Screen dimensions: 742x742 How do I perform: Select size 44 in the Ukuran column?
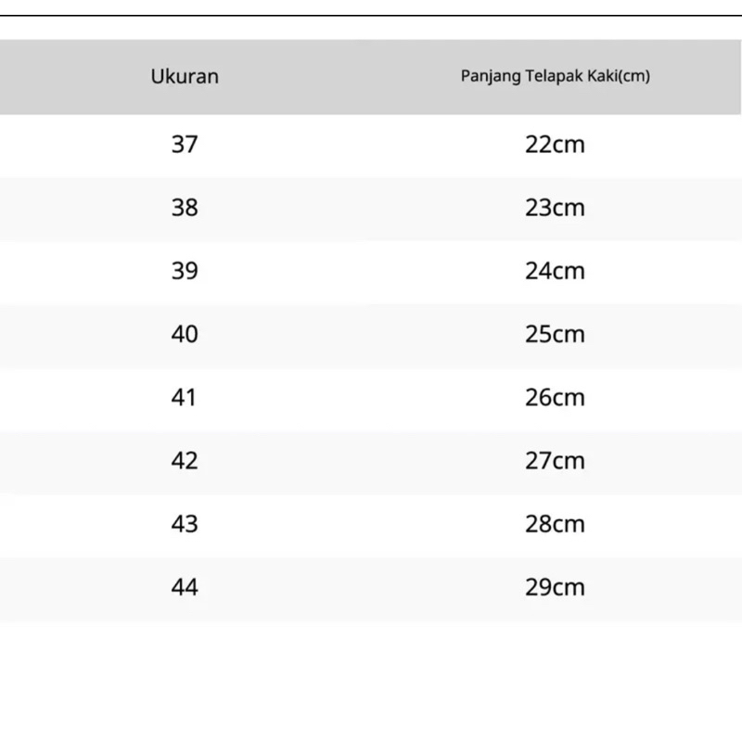tap(185, 587)
